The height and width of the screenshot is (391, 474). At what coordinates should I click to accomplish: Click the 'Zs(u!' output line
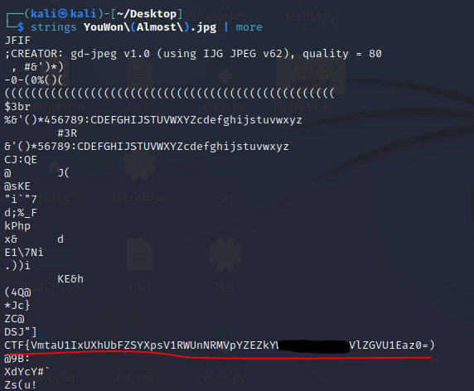click(x=21, y=385)
